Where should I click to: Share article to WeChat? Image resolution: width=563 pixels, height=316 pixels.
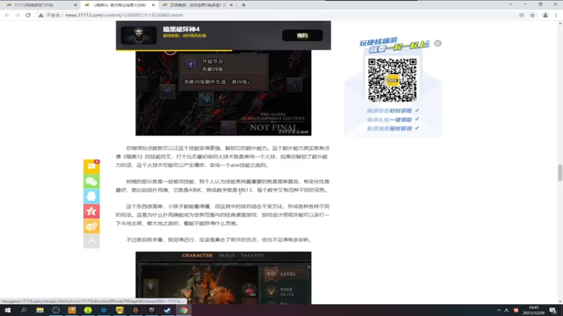click(91, 182)
